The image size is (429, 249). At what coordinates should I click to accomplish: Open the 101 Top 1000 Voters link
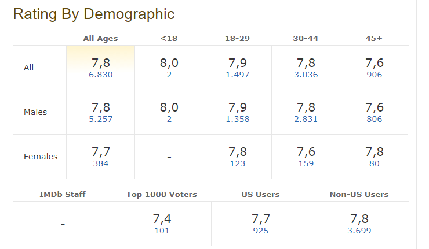(x=162, y=231)
